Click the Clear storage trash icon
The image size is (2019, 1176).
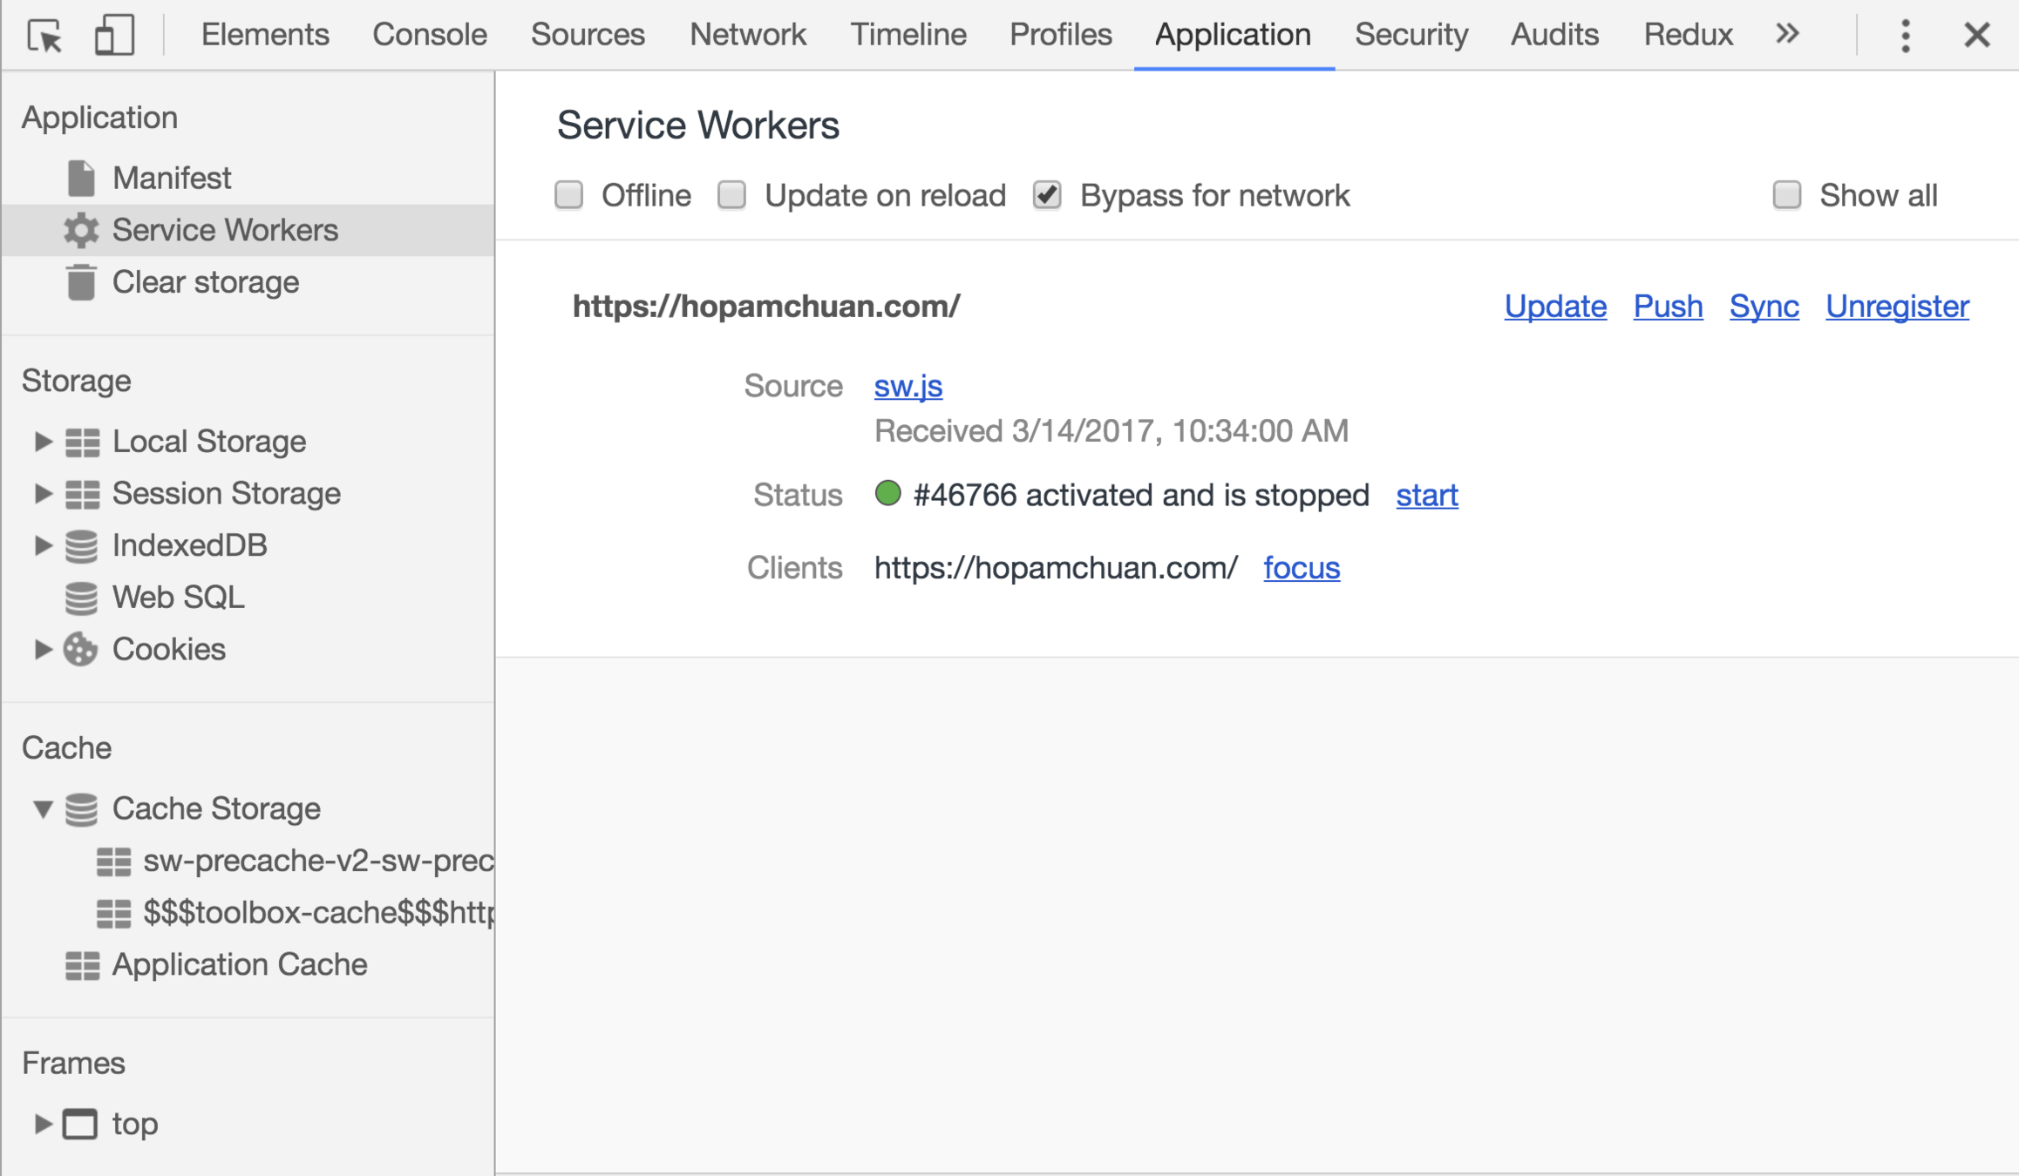pos(81,282)
